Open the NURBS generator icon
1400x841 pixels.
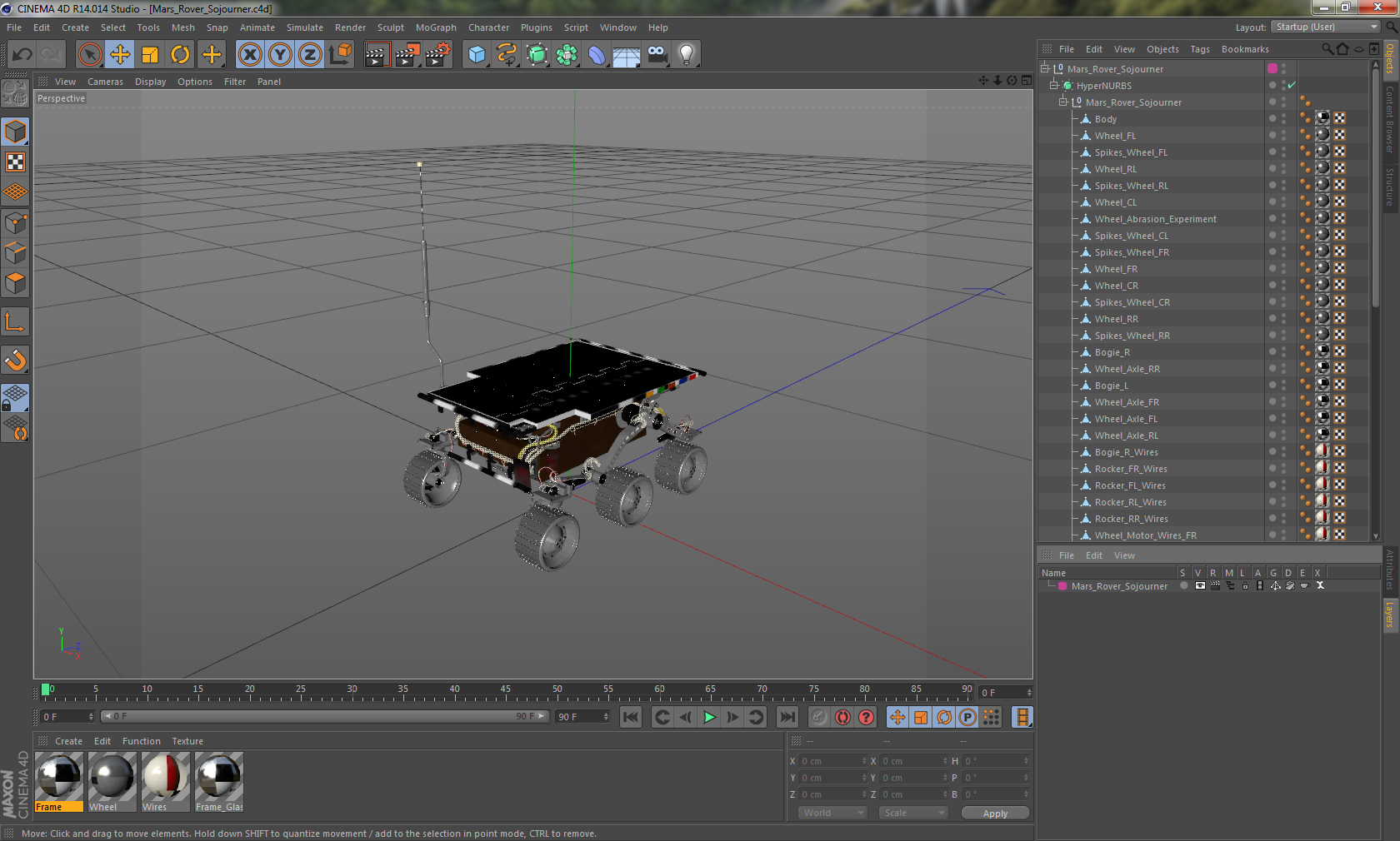pyautogui.click(x=537, y=55)
